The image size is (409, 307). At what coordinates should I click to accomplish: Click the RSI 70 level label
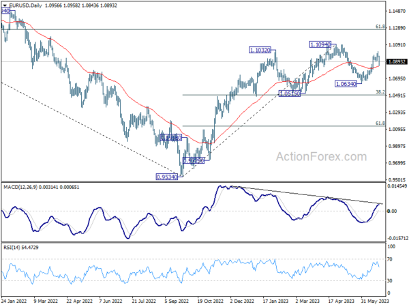point(389,259)
